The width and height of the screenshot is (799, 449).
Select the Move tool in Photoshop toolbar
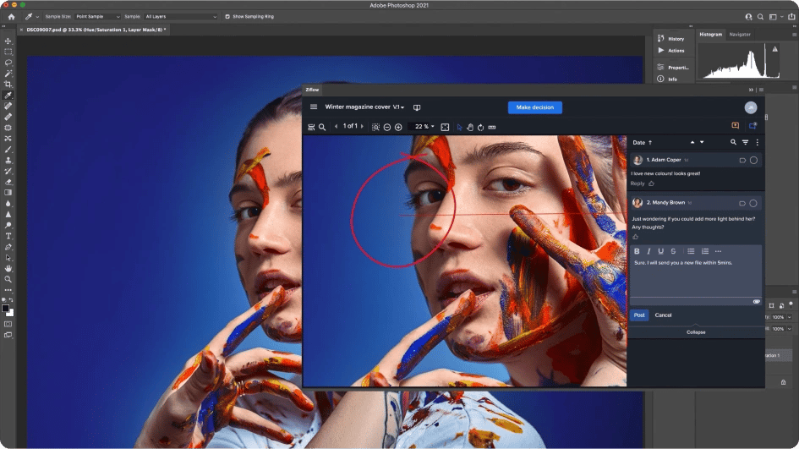(x=8, y=41)
